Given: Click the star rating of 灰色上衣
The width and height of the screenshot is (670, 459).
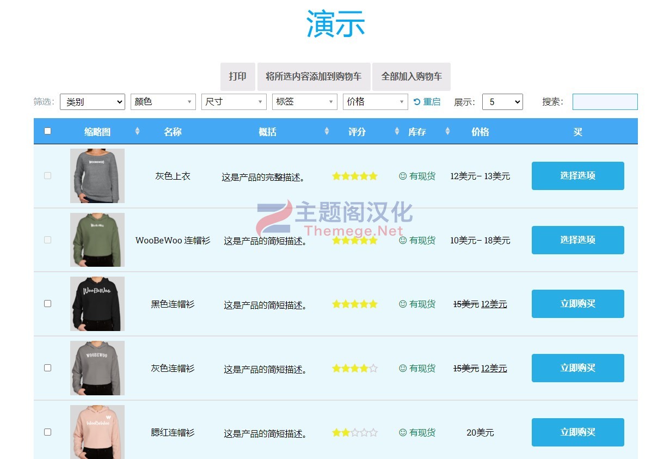Looking at the screenshot, I should click(x=355, y=176).
